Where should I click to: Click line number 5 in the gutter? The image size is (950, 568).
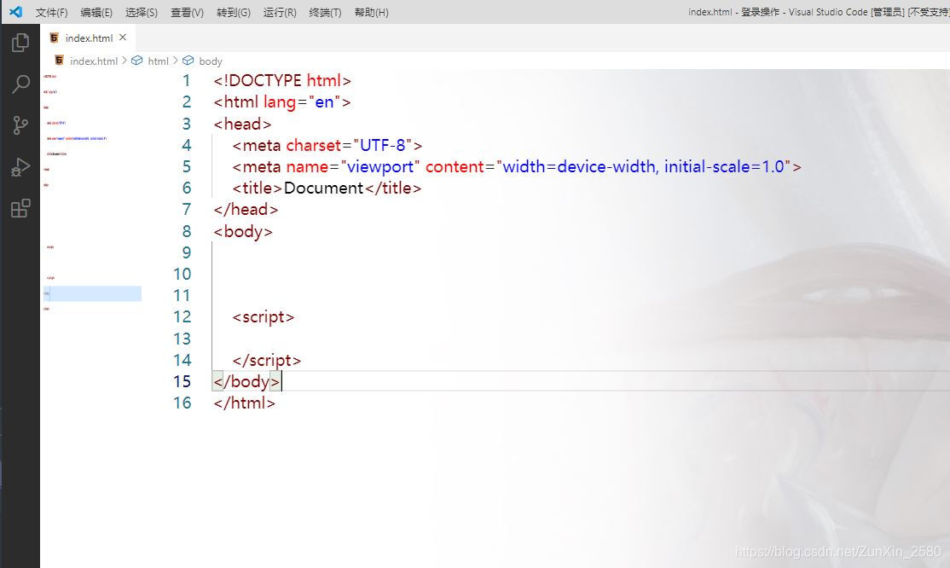[187, 166]
